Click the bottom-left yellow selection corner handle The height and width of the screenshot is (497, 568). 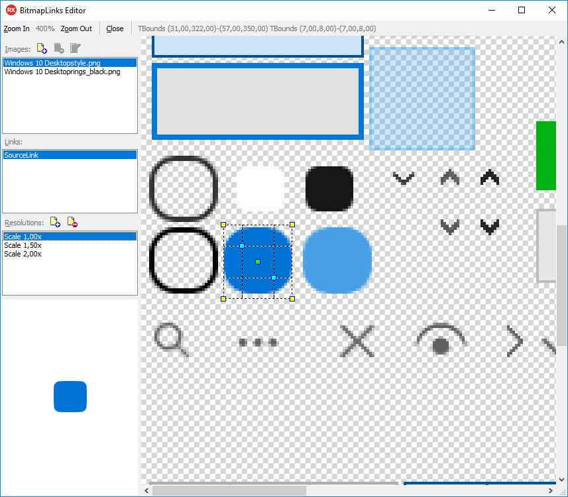pyautogui.click(x=223, y=299)
